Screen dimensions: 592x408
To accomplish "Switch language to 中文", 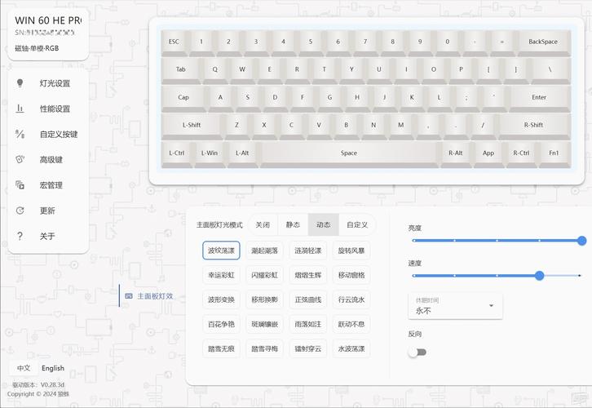I will pyautogui.click(x=24, y=368).
